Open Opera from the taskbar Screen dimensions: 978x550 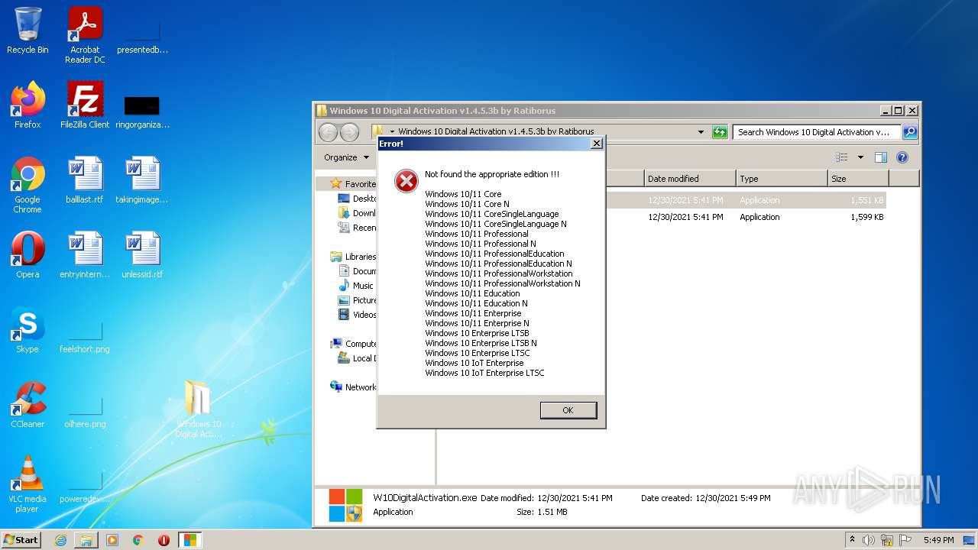[164, 540]
